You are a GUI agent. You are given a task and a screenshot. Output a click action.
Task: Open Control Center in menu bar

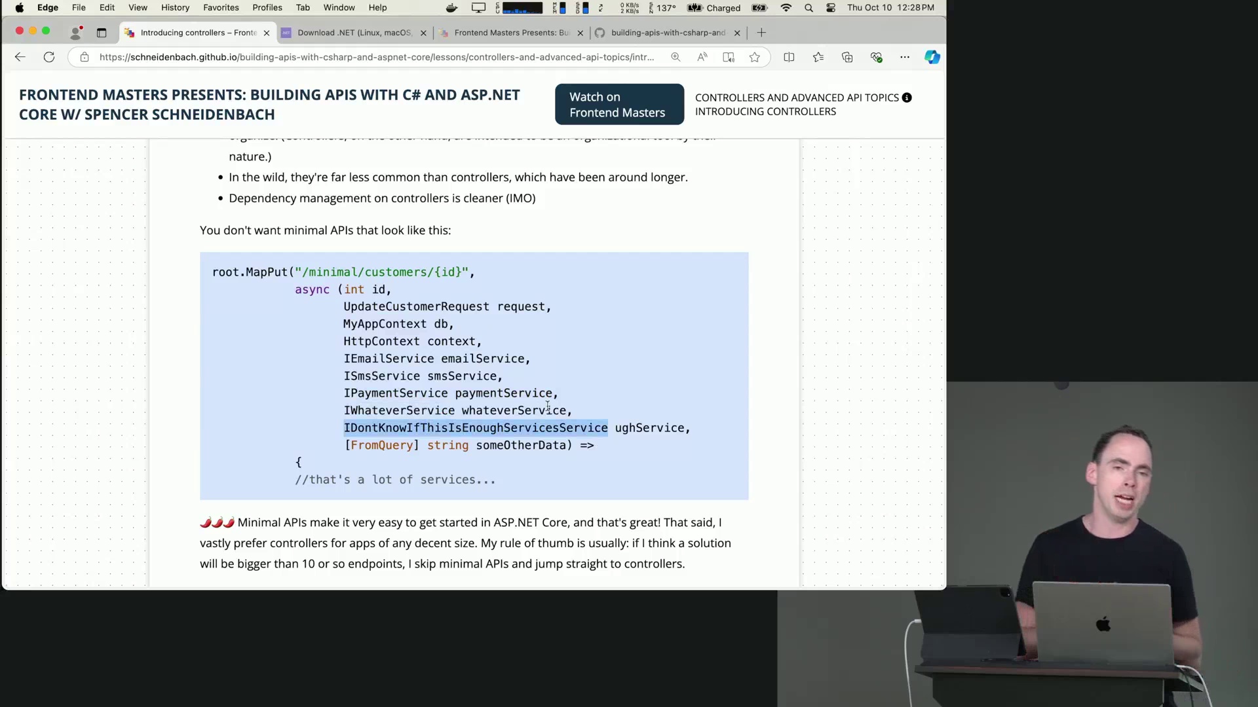pyautogui.click(x=831, y=8)
